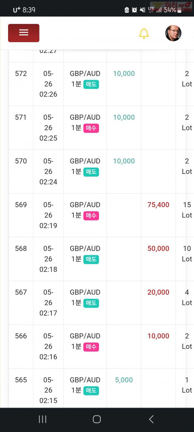
Task: Tap the yellow notification bell
Action: pos(144,33)
